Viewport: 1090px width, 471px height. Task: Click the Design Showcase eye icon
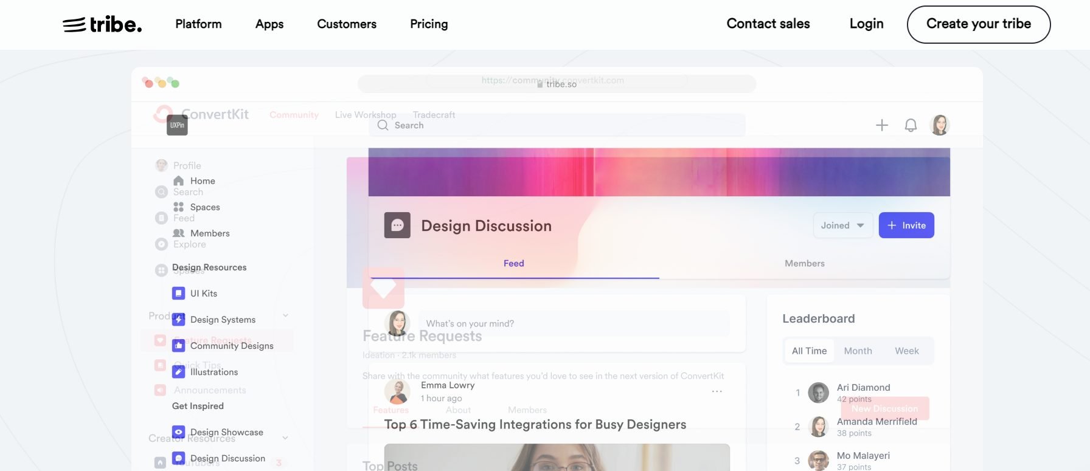coord(178,432)
